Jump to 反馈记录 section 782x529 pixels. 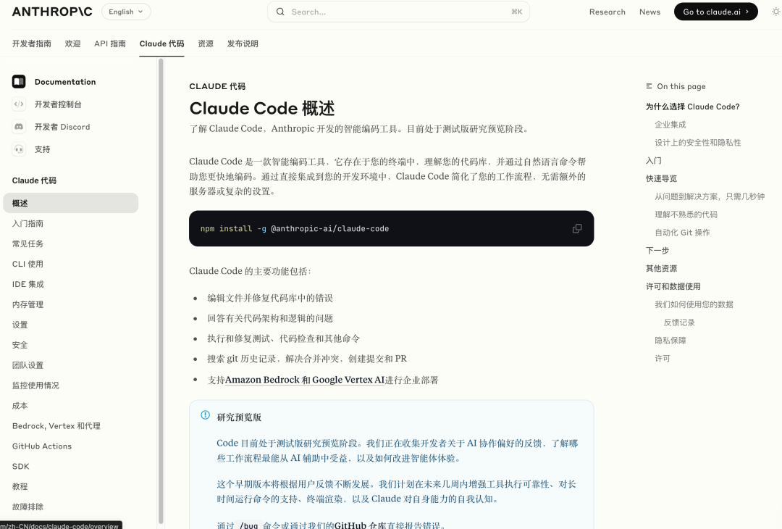(679, 322)
